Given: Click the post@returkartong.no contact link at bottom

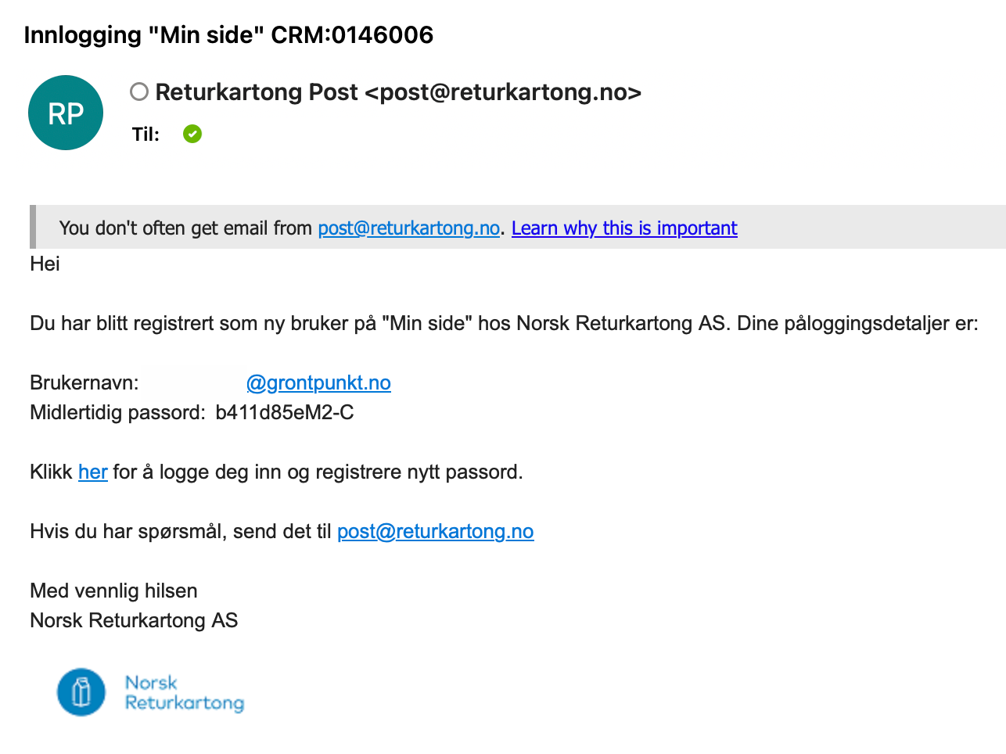Looking at the screenshot, I should point(435,531).
